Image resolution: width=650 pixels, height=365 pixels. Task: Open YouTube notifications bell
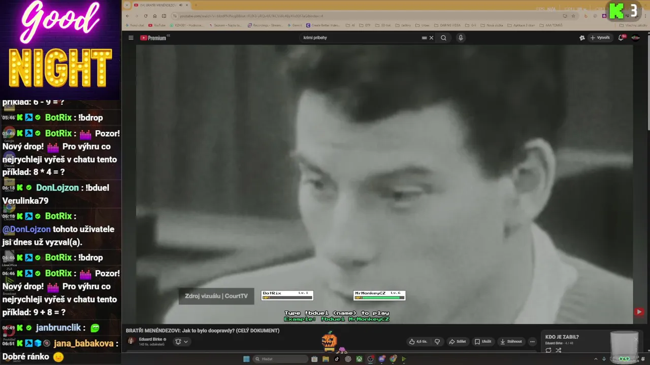pyautogui.click(x=621, y=38)
